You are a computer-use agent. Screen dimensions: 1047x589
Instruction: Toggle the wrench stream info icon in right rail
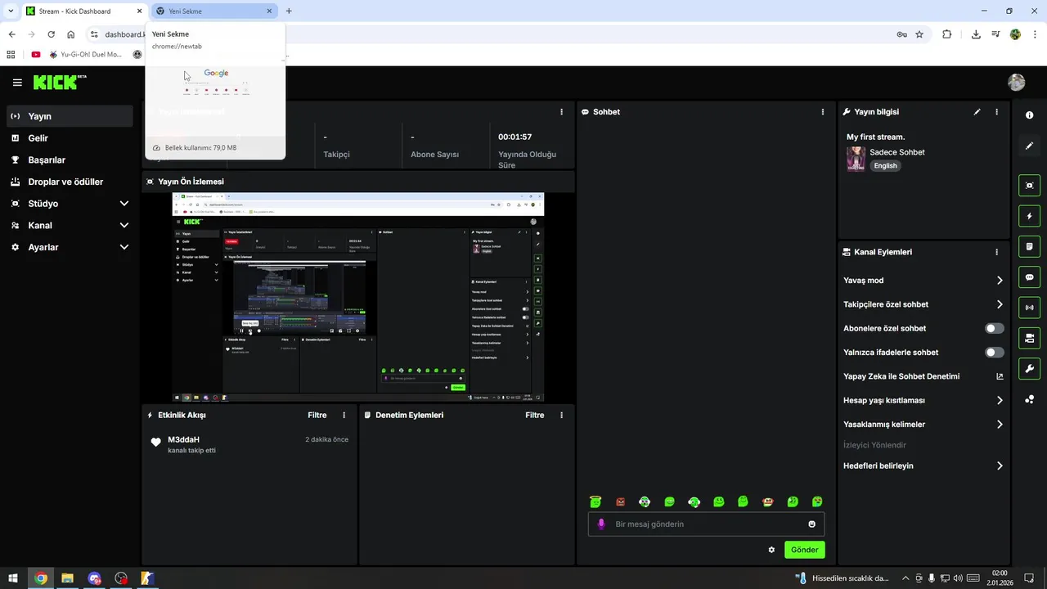click(1030, 368)
